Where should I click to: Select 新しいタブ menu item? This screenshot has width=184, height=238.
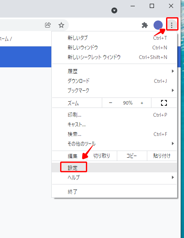click(x=114, y=38)
